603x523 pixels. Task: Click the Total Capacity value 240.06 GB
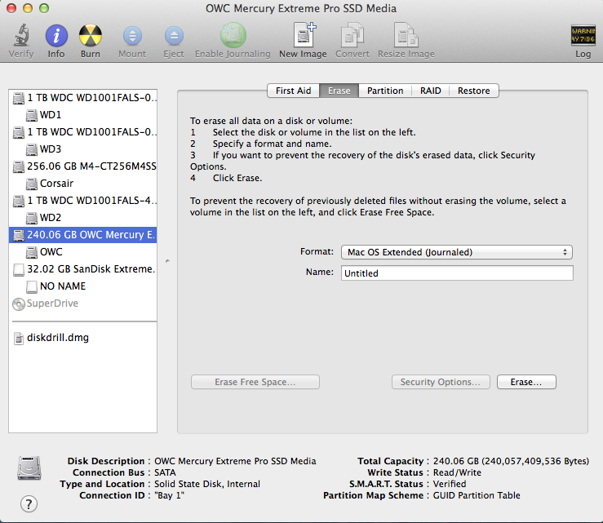coord(511,461)
